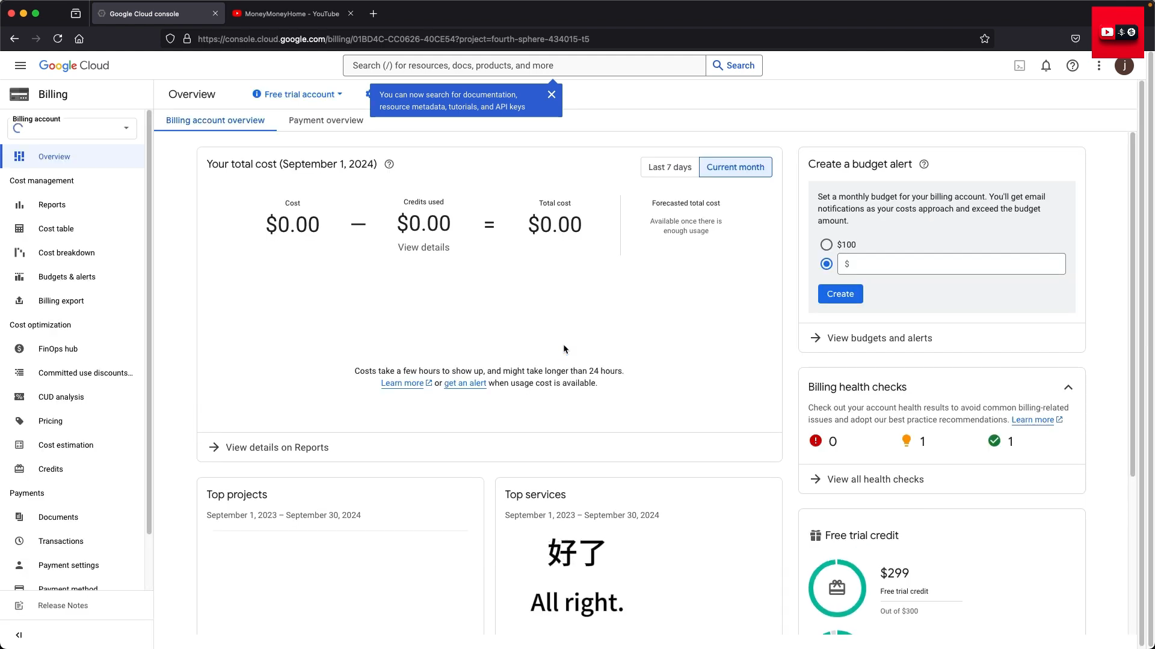Viewport: 1155px width, 649px height.
Task: Click the left sidebar scrollbar
Action: 149,321
